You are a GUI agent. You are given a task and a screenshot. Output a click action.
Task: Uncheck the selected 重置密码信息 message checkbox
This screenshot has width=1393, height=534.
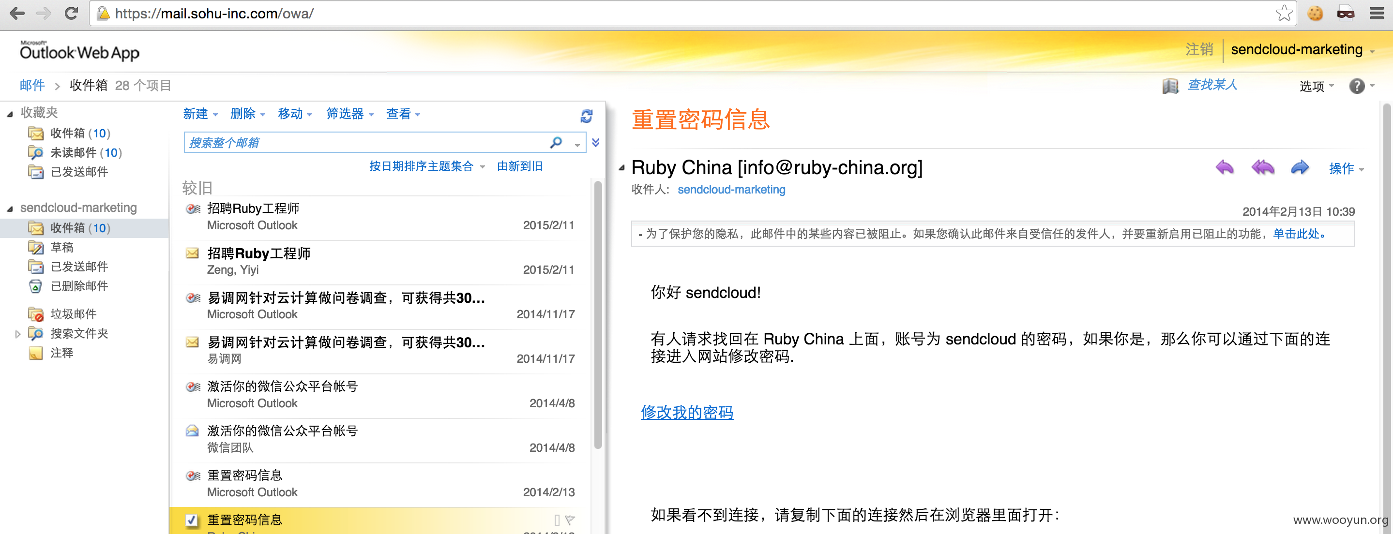(192, 520)
